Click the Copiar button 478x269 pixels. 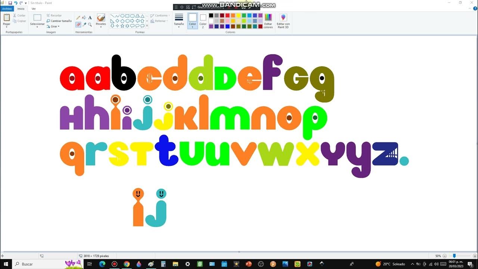(x=19, y=21)
